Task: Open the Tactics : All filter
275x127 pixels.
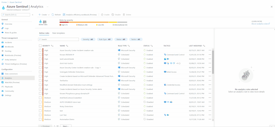Action: point(136,39)
